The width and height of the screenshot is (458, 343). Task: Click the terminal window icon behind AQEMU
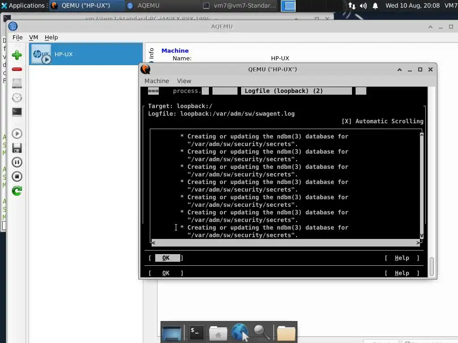tap(7, 18)
